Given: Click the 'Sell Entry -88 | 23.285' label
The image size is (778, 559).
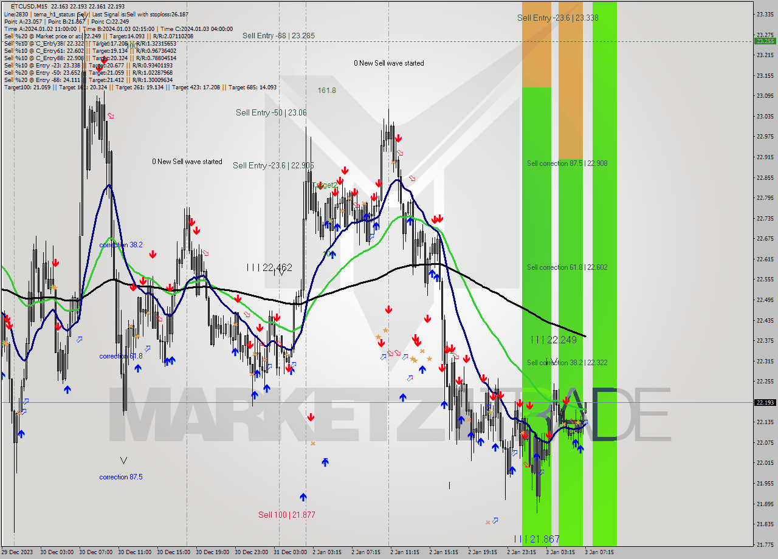Looking at the screenshot, I should (278, 36).
